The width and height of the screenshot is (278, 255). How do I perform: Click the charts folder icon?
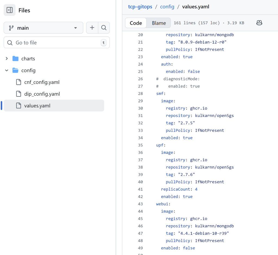point(15,59)
